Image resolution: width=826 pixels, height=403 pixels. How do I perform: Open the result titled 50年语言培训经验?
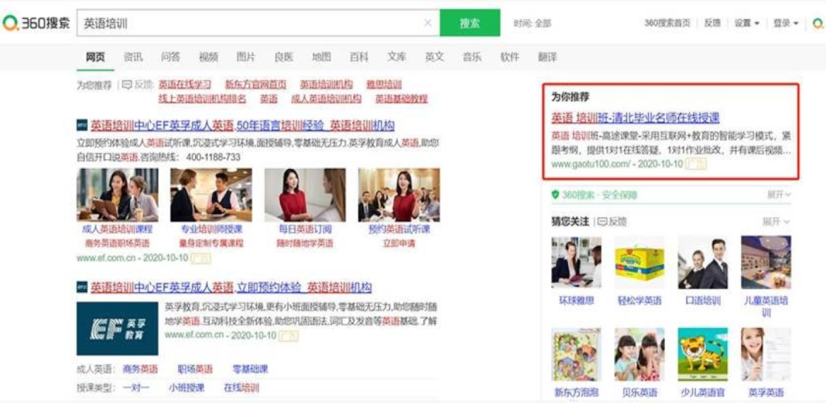(242, 126)
